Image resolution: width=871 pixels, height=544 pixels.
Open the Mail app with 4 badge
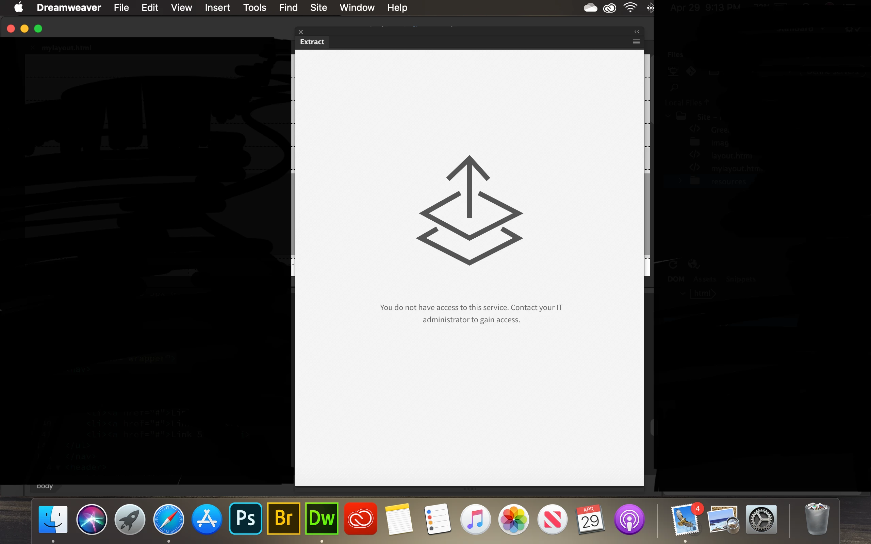[x=685, y=519]
